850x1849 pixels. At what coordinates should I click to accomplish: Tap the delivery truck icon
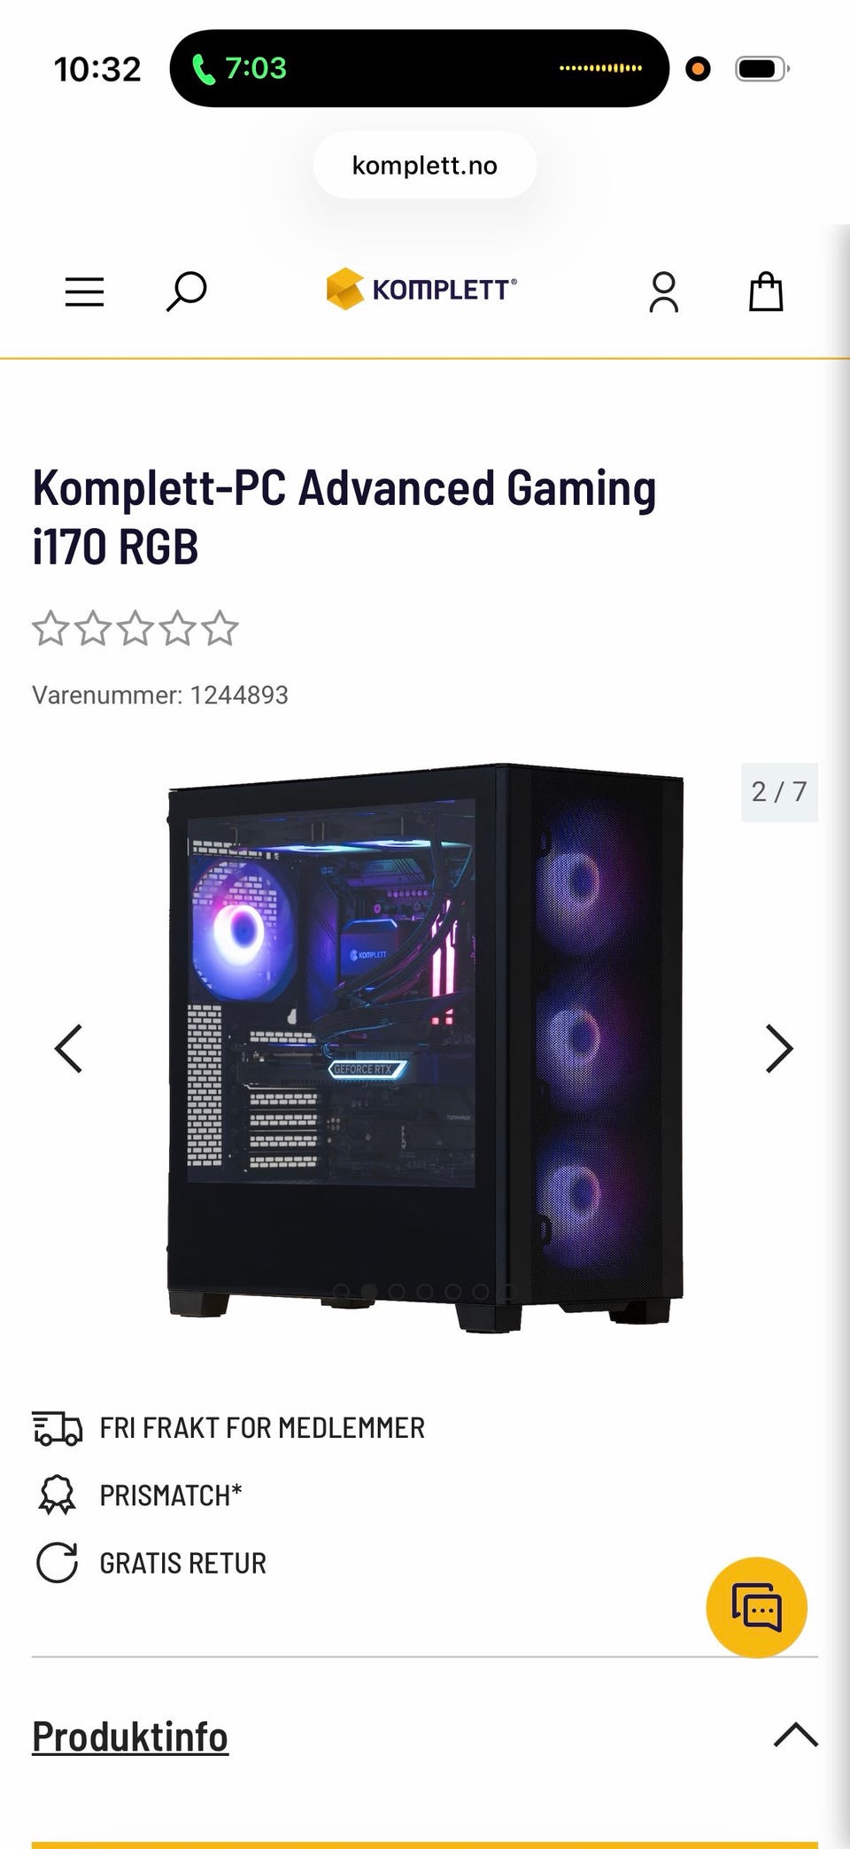click(58, 1428)
